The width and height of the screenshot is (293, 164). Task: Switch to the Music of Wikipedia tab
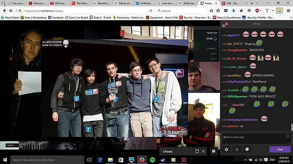point(123,3)
